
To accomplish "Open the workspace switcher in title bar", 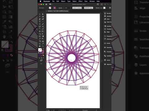I will tap(102, 4).
